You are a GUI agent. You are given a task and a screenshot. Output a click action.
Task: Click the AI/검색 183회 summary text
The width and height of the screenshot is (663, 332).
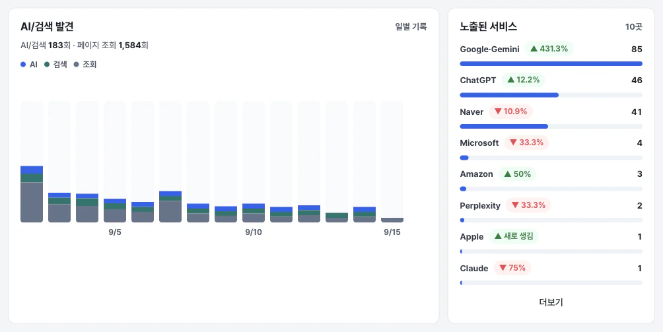(x=46, y=45)
